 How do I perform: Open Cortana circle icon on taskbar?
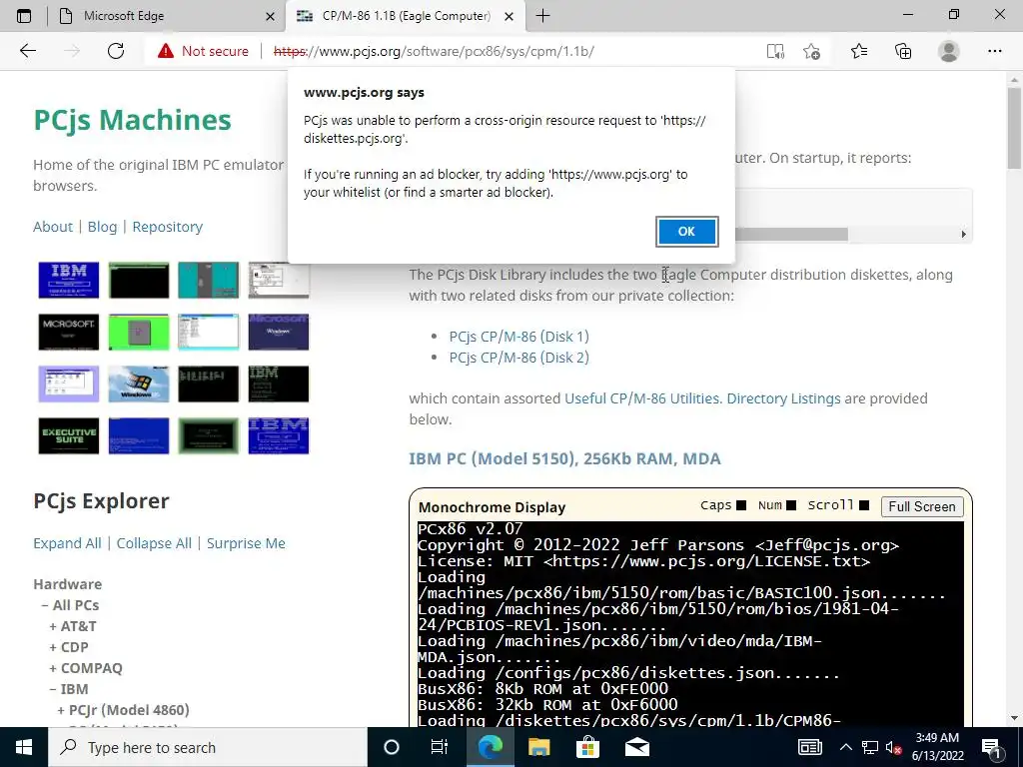391,747
